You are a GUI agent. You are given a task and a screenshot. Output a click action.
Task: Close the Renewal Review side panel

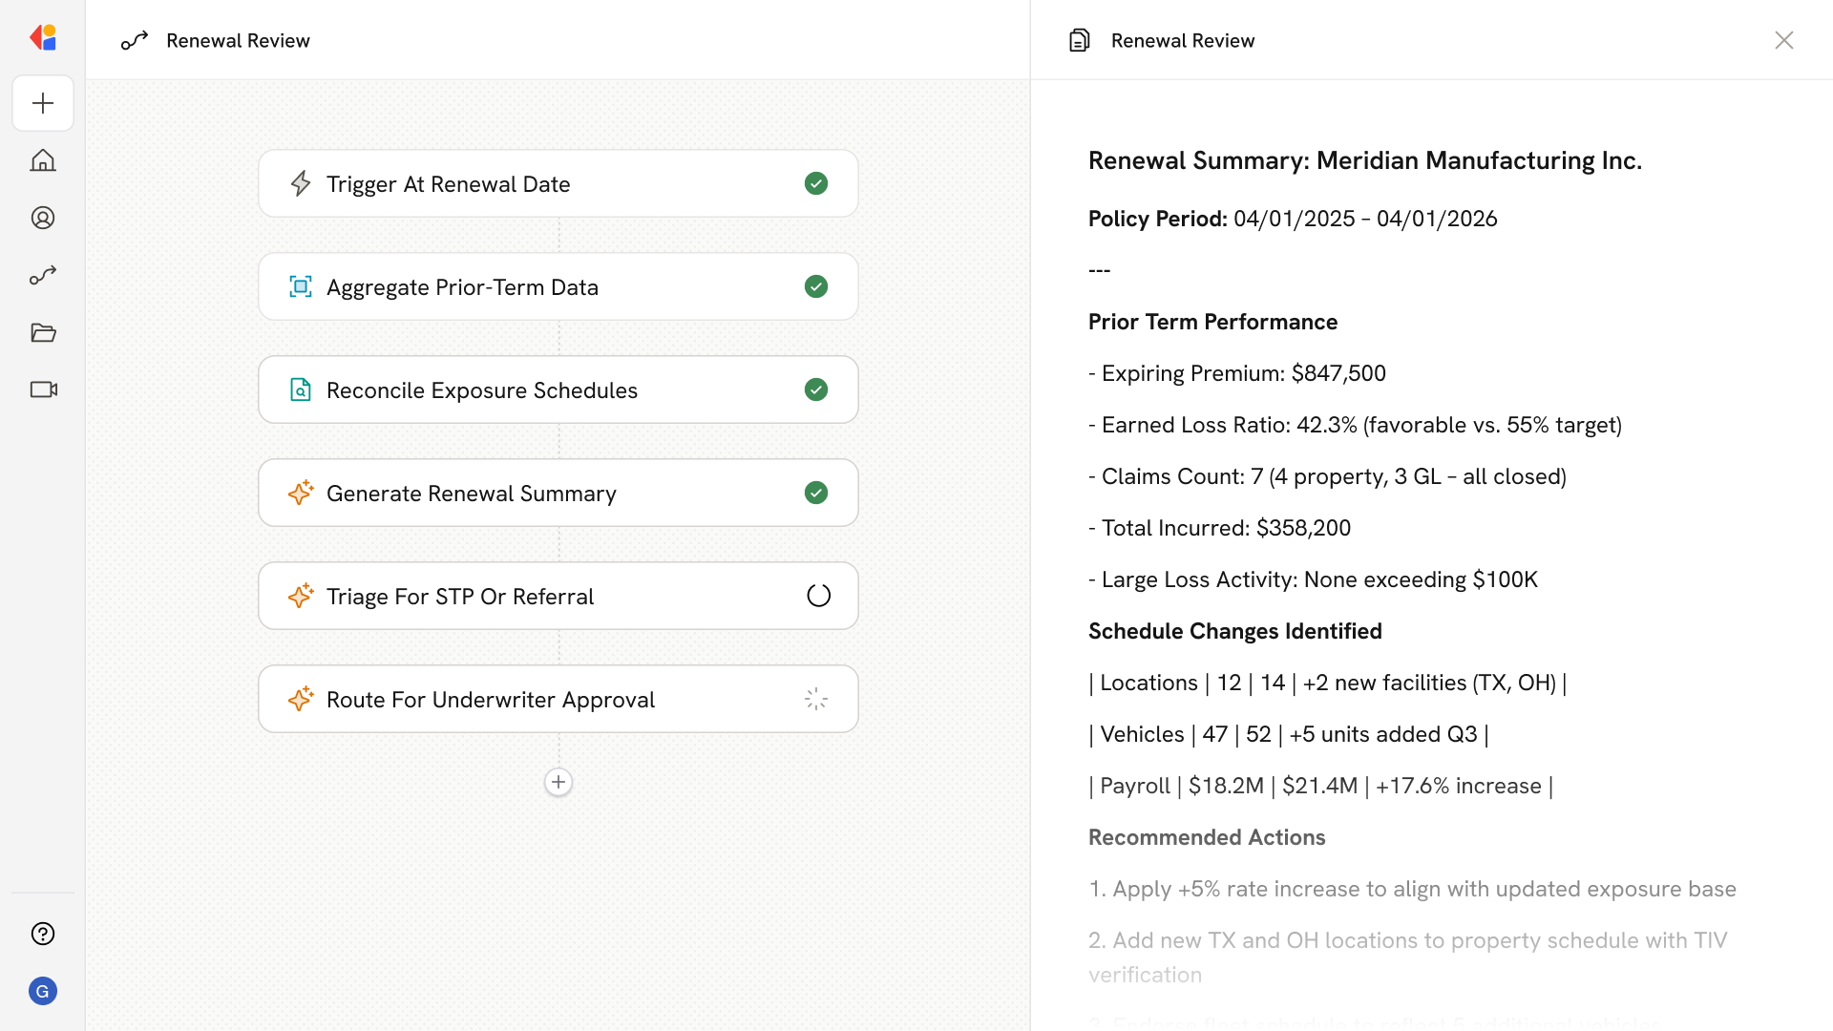pos(1783,40)
